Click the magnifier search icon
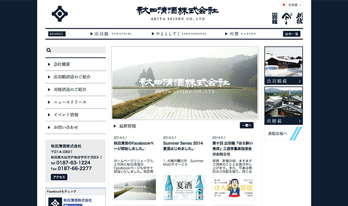 49,50
